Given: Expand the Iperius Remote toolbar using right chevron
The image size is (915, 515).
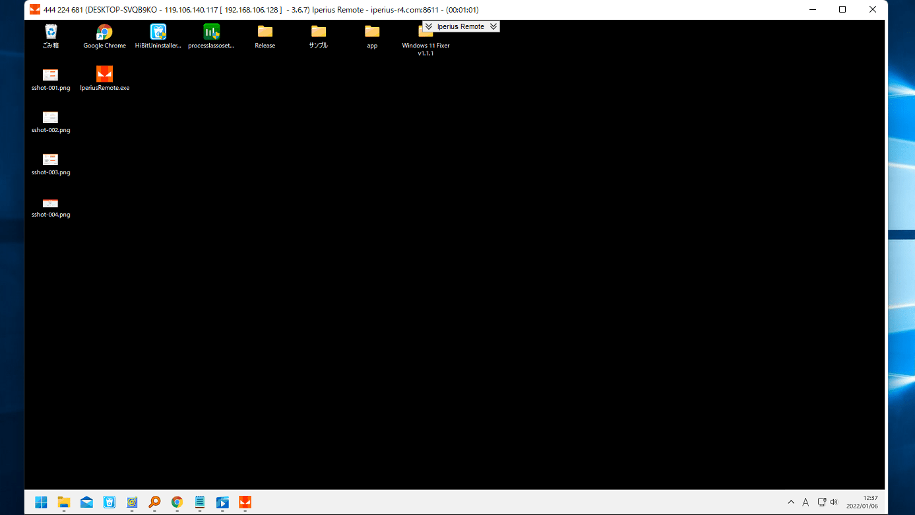Looking at the screenshot, I should click(493, 26).
